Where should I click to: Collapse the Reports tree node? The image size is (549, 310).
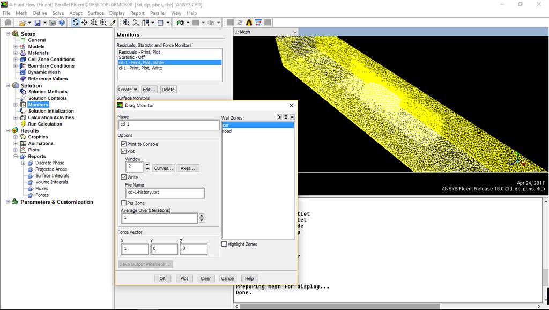pyautogui.click(x=16, y=156)
